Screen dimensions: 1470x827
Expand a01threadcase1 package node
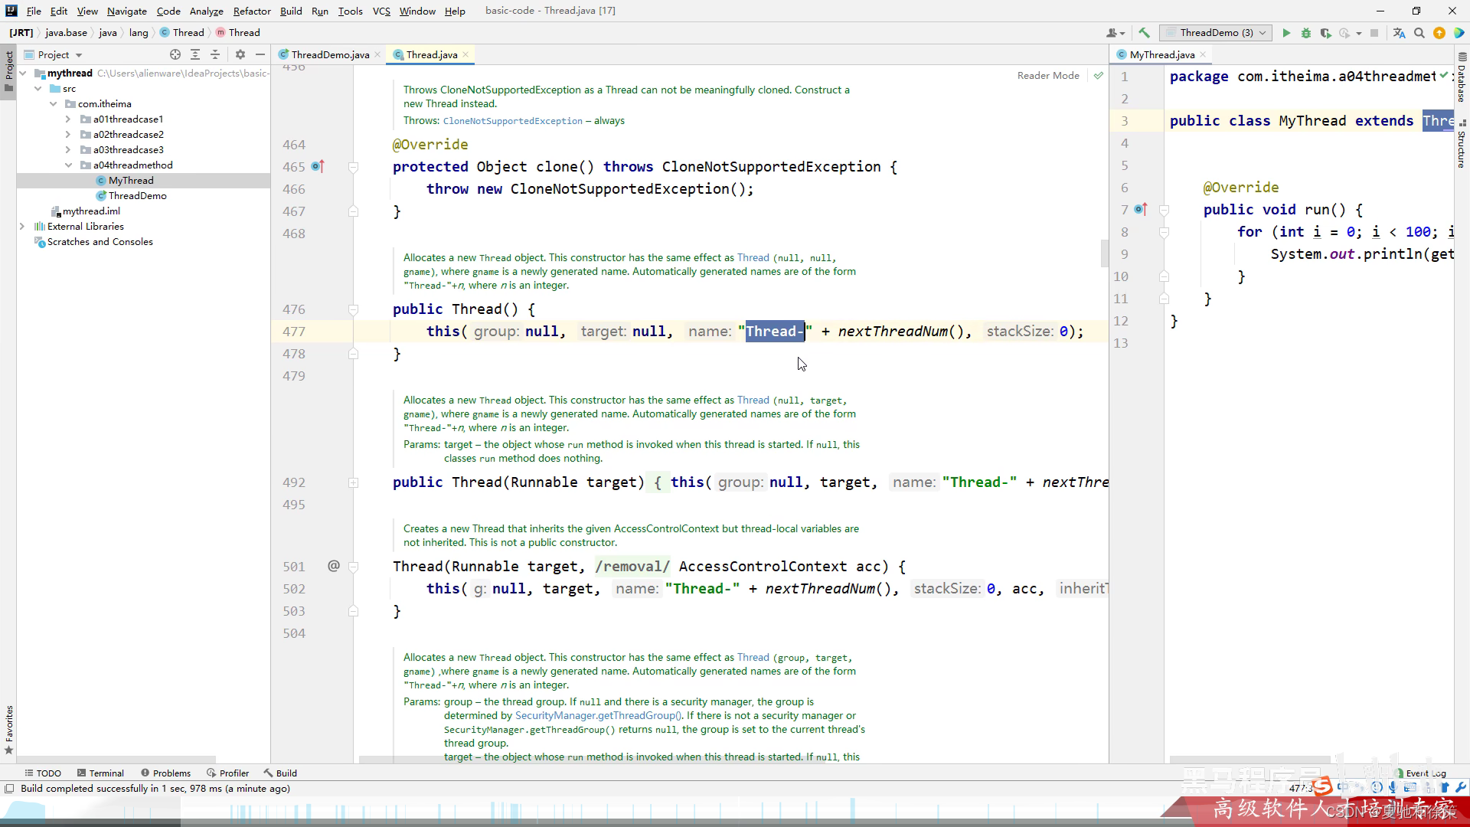click(68, 119)
